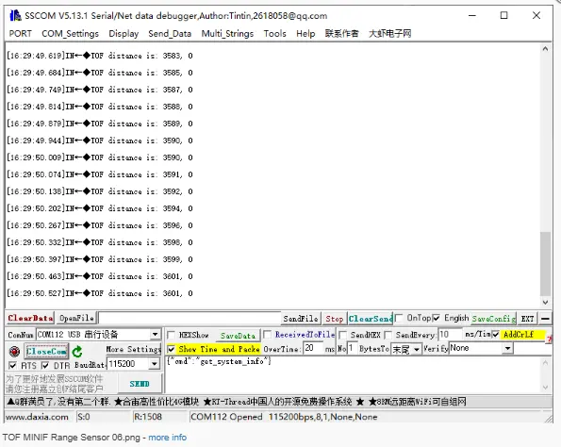This screenshot has height=447, width=561.
Task: Click the SSCOM application logo icon
Action: [15, 15]
